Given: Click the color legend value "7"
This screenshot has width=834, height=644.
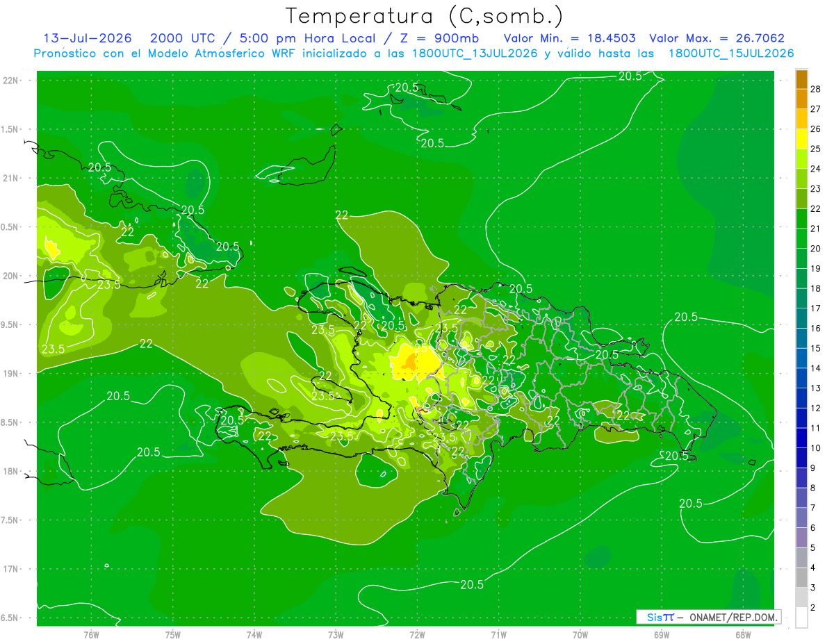Looking at the screenshot, I should pyautogui.click(x=813, y=508).
